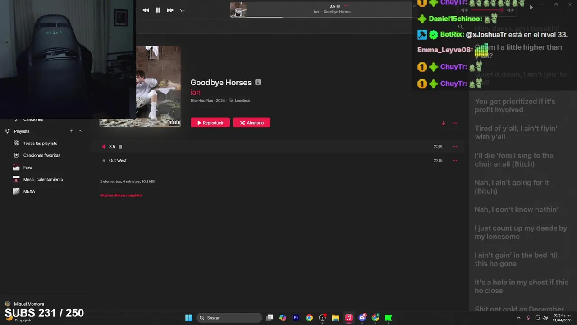
Task: Click the Buscar taskbar search box
Action: pos(230,318)
